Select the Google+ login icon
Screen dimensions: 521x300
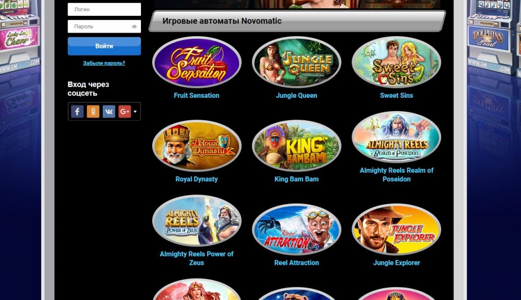tap(125, 112)
